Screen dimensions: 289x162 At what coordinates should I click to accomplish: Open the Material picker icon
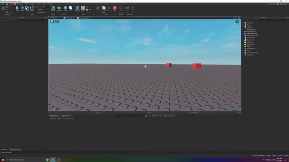(x=77, y=8)
